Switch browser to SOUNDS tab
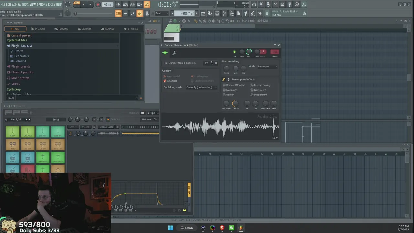 click(108, 29)
